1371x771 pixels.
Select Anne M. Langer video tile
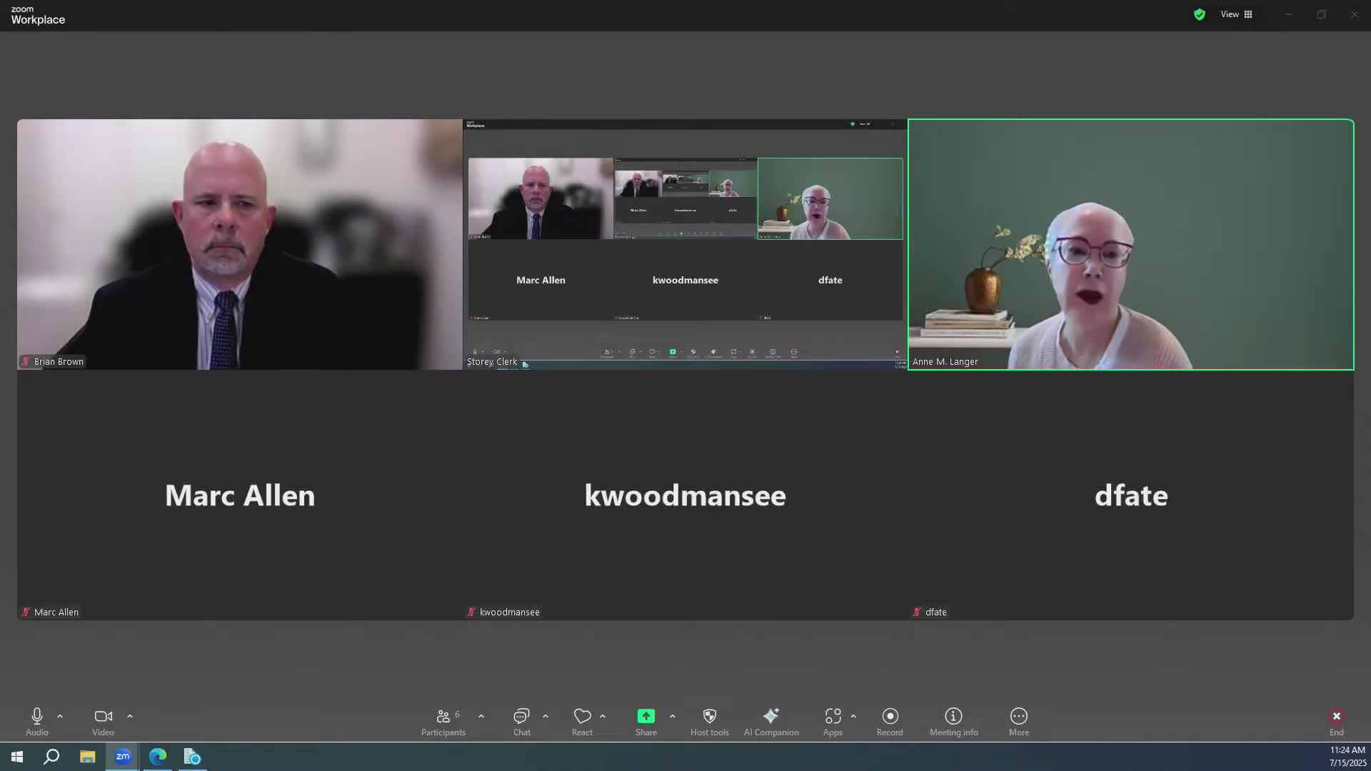point(1130,244)
